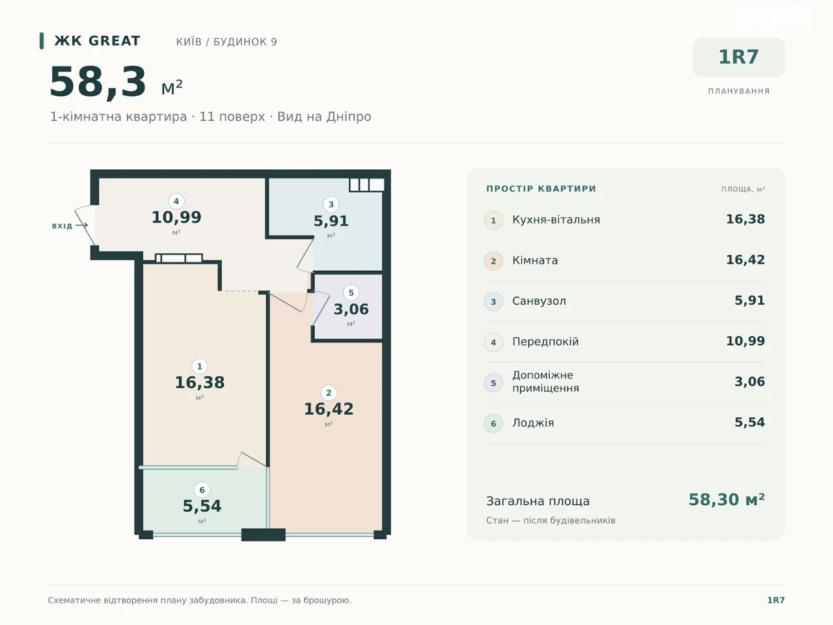Click the legend circle numbered 4
This screenshot has height=625, width=833.
coord(493,342)
